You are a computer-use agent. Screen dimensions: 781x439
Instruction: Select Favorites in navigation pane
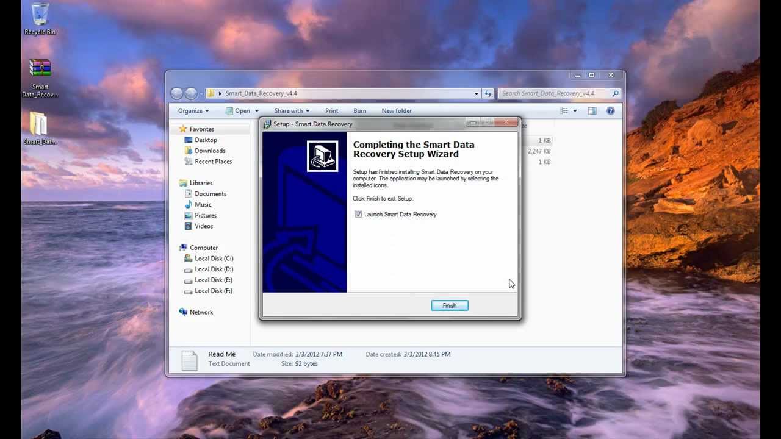(x=201, y=129)
